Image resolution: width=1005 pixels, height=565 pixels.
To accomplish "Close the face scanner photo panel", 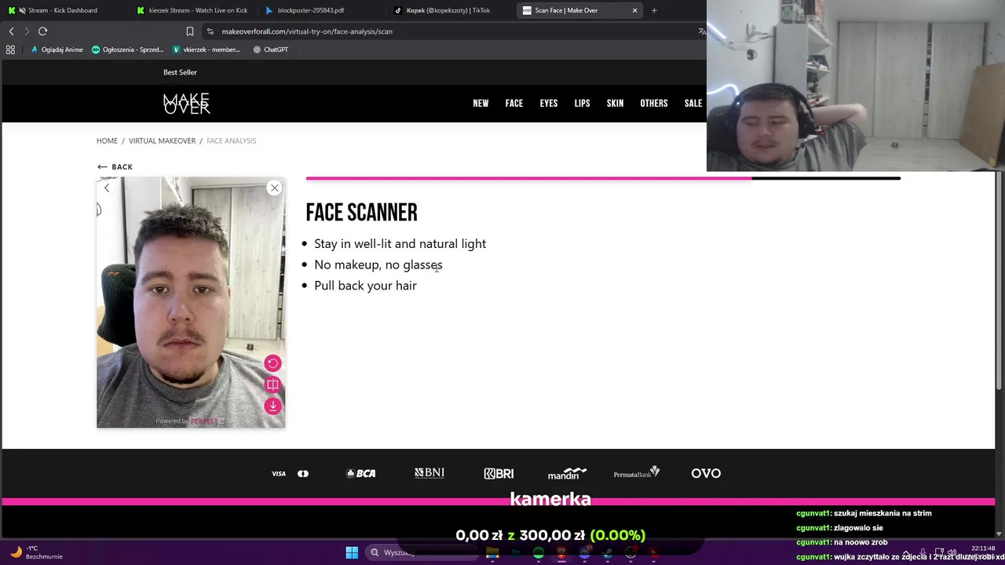I will click(274, 188).
